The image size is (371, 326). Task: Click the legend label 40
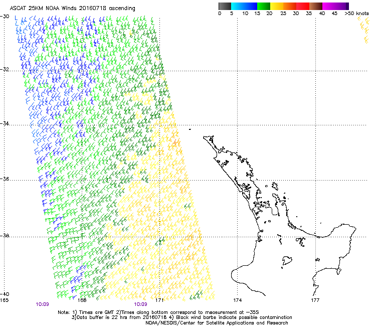322,14
